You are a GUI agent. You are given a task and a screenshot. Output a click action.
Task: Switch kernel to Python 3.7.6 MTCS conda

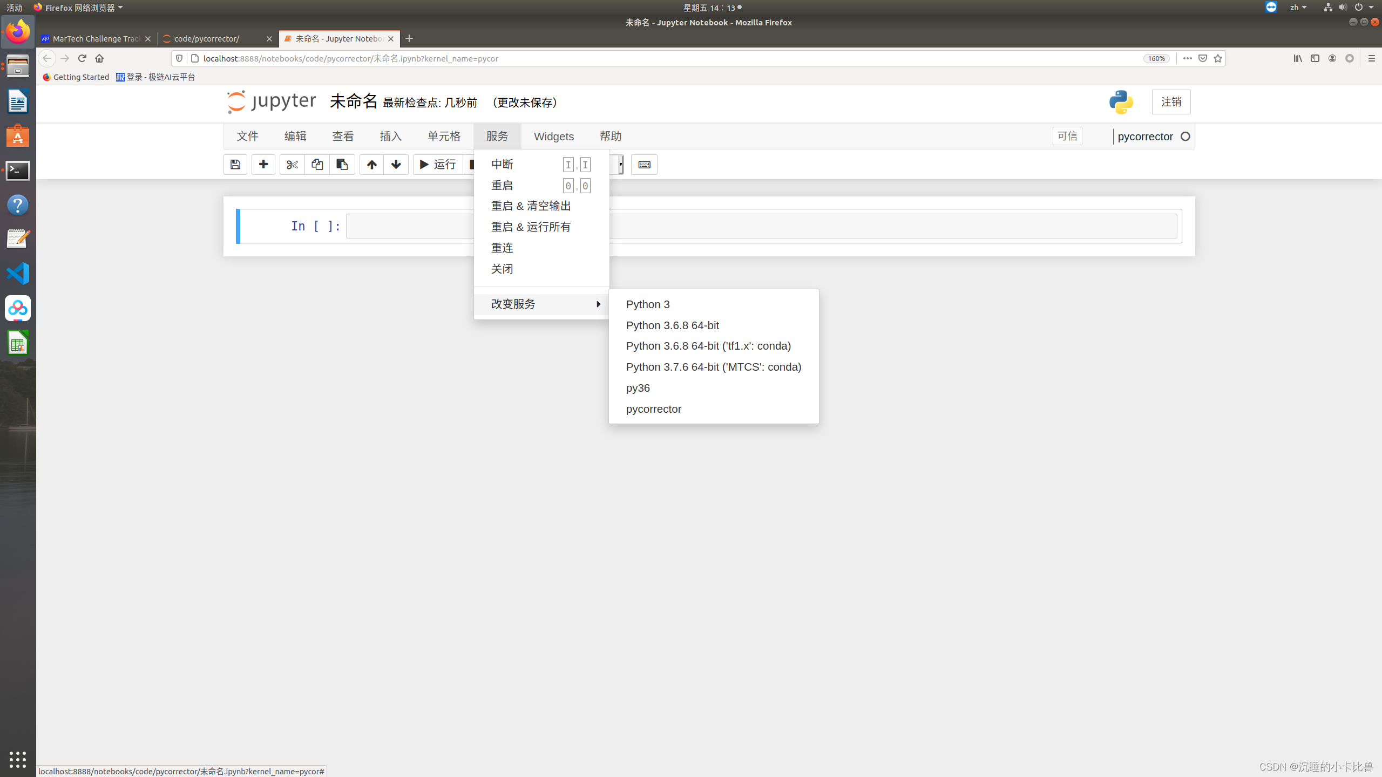pos(714,367)
